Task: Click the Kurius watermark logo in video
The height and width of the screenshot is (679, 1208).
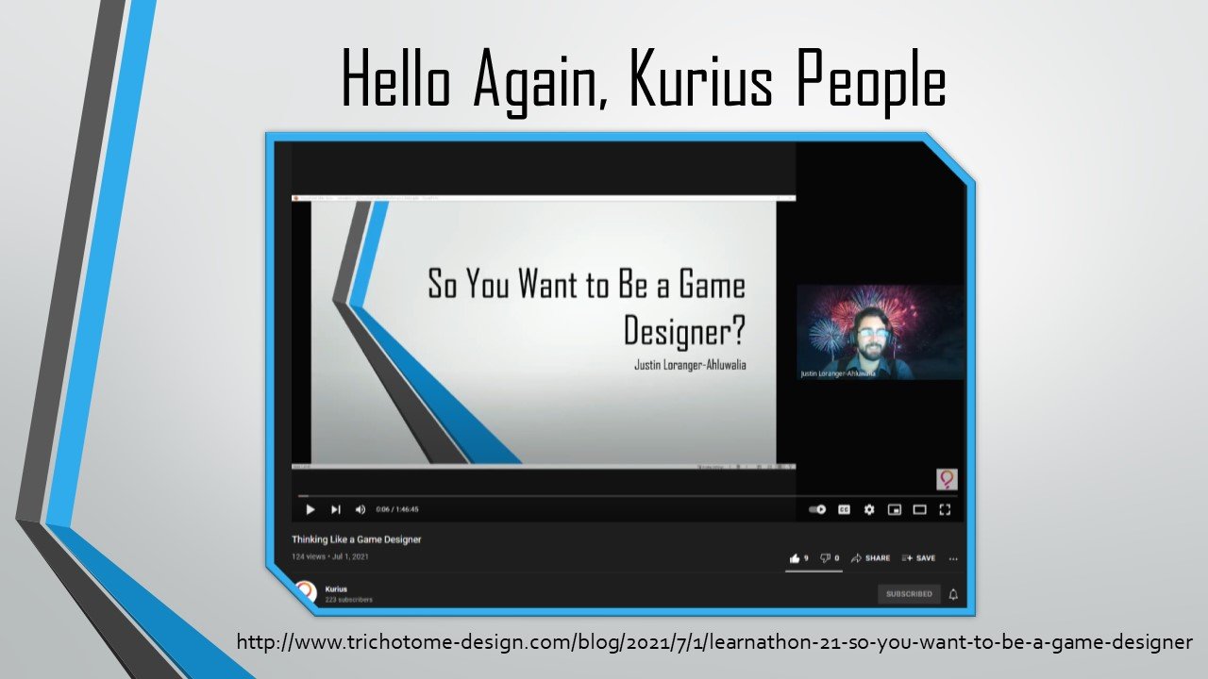Action: [x=947, y=479]
